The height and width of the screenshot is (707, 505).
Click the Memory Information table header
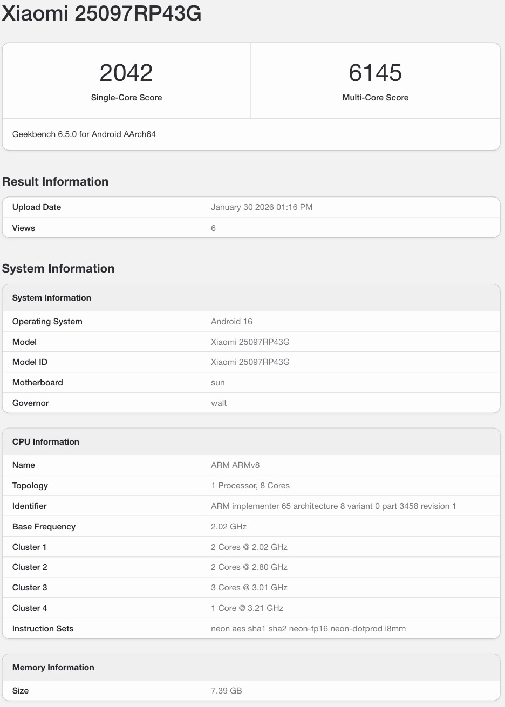(53, 668)
